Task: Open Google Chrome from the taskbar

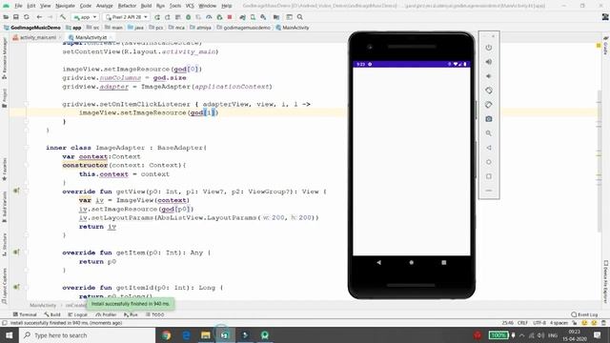Action: [166, 335]
